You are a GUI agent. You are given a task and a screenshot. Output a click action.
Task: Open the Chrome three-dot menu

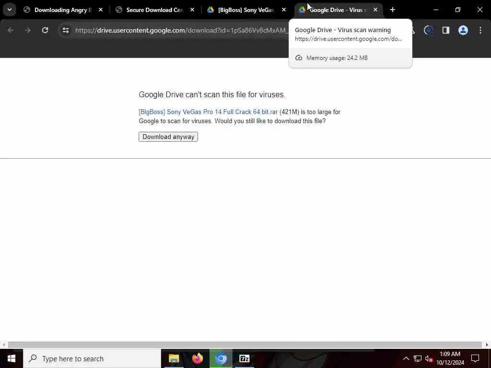coord(480,30)
